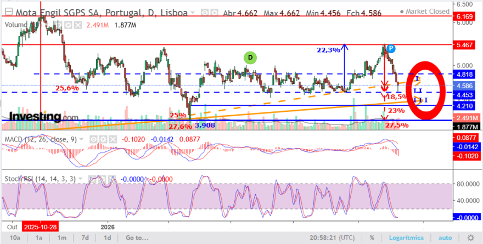
Task: Click the -0.0000 blue label on Stoch RSI axis
Action: [x=466, y=218]
